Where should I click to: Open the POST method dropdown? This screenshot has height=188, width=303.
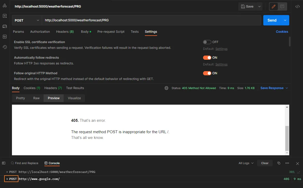pos(27,20)
